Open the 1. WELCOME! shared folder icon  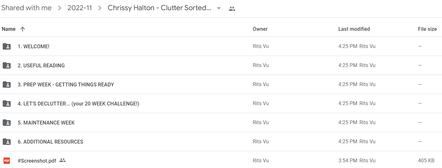(x=7, y=46)
